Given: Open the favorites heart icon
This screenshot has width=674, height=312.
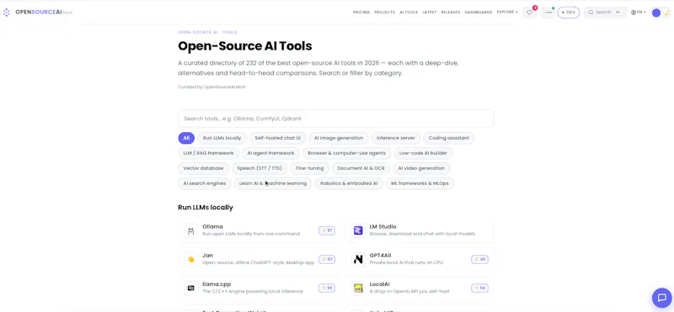Looking at the screenshot, I should point(529,13).
